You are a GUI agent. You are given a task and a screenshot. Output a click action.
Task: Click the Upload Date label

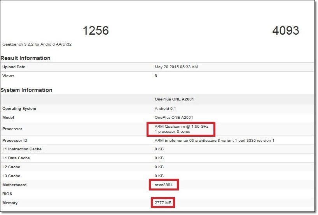coord(14,67)
